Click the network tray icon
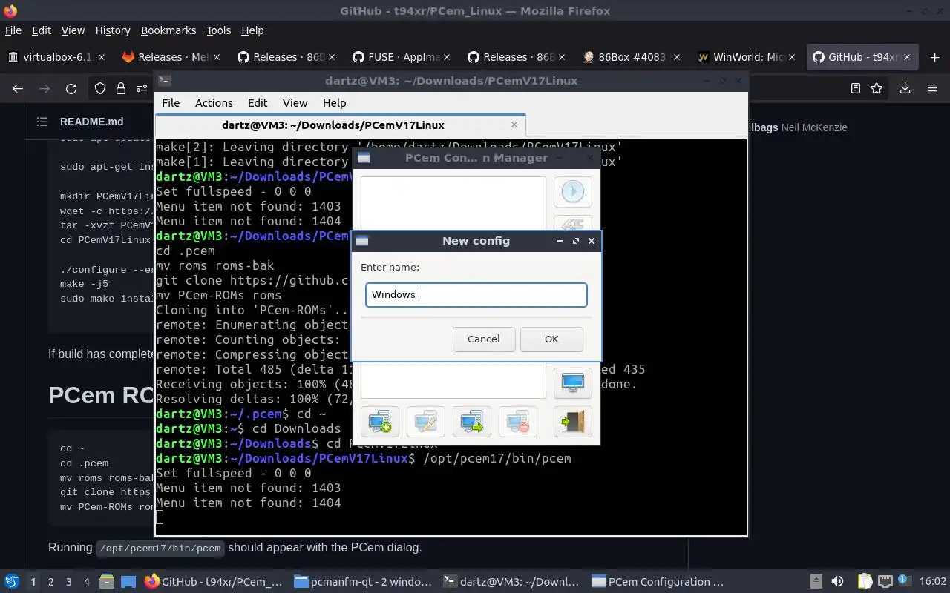This screenshot has height=593, width=950. [885, 582]
